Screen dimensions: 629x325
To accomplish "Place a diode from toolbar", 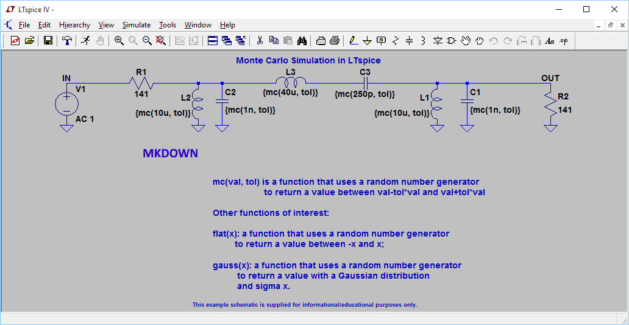I will 438,40.
